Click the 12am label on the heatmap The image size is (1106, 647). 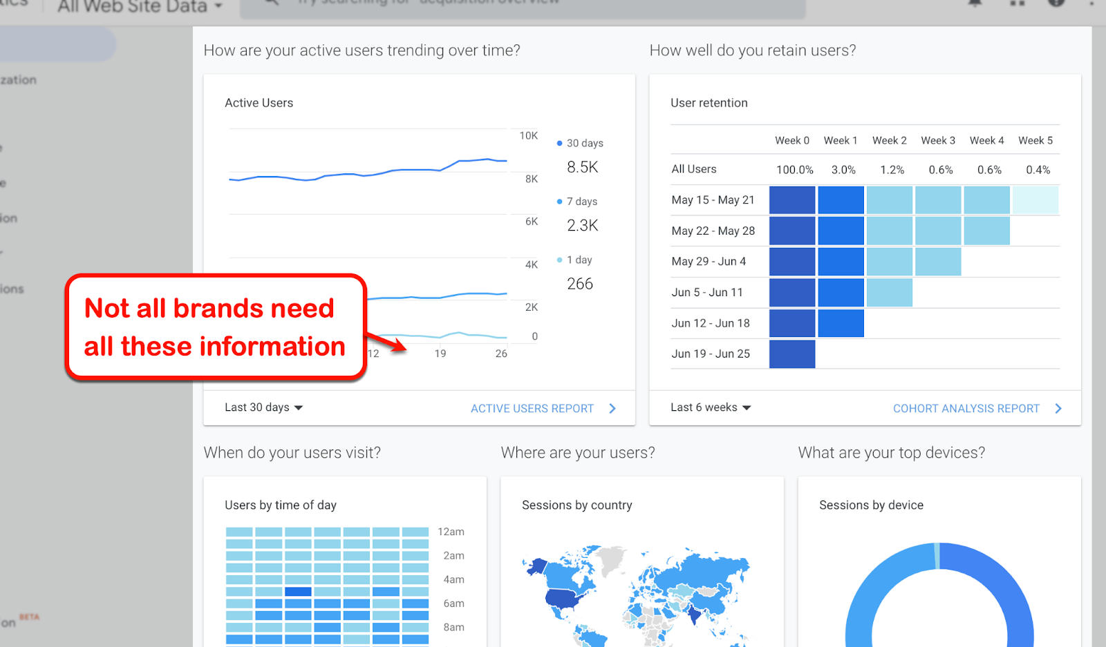click(x=451, y=532)
